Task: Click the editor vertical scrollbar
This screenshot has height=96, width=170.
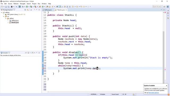Action: (164, 58)
